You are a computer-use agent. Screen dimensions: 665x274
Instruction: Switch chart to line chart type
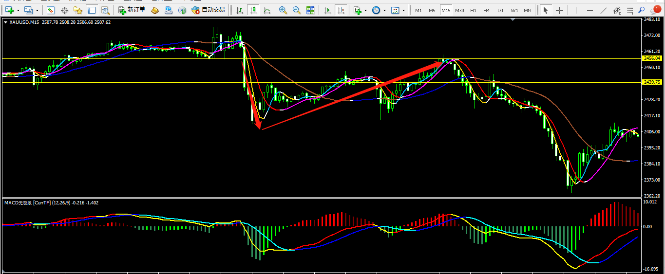(267, 10)
